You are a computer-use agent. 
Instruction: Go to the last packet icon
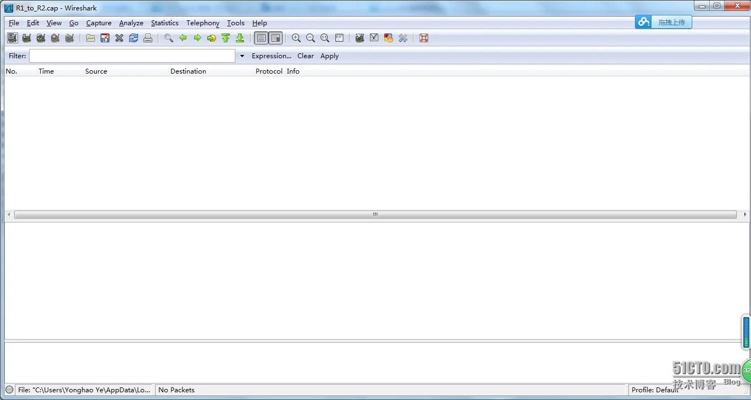click(240, 38)
